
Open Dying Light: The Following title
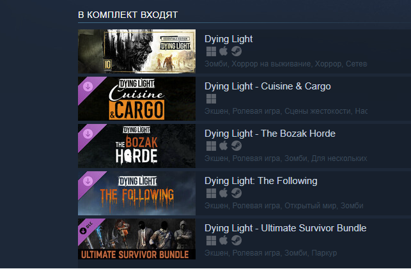click(261, 181)
